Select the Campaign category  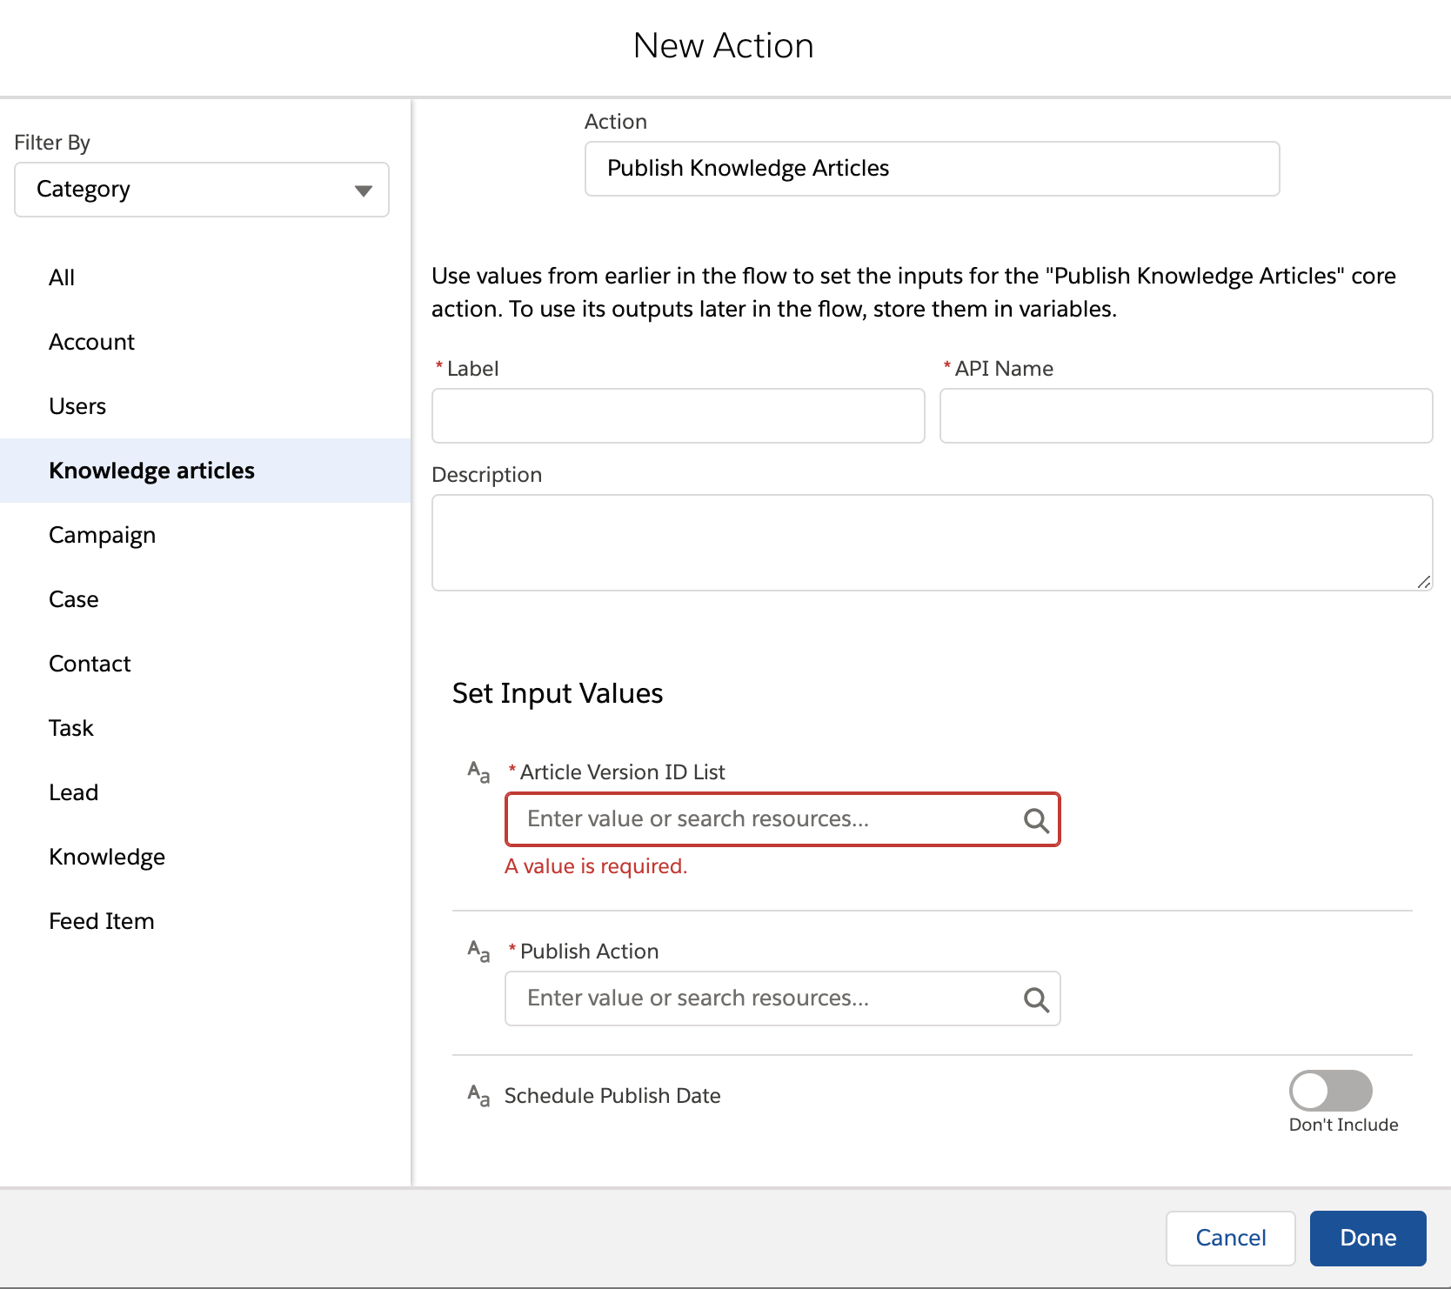tap(102, 534)
